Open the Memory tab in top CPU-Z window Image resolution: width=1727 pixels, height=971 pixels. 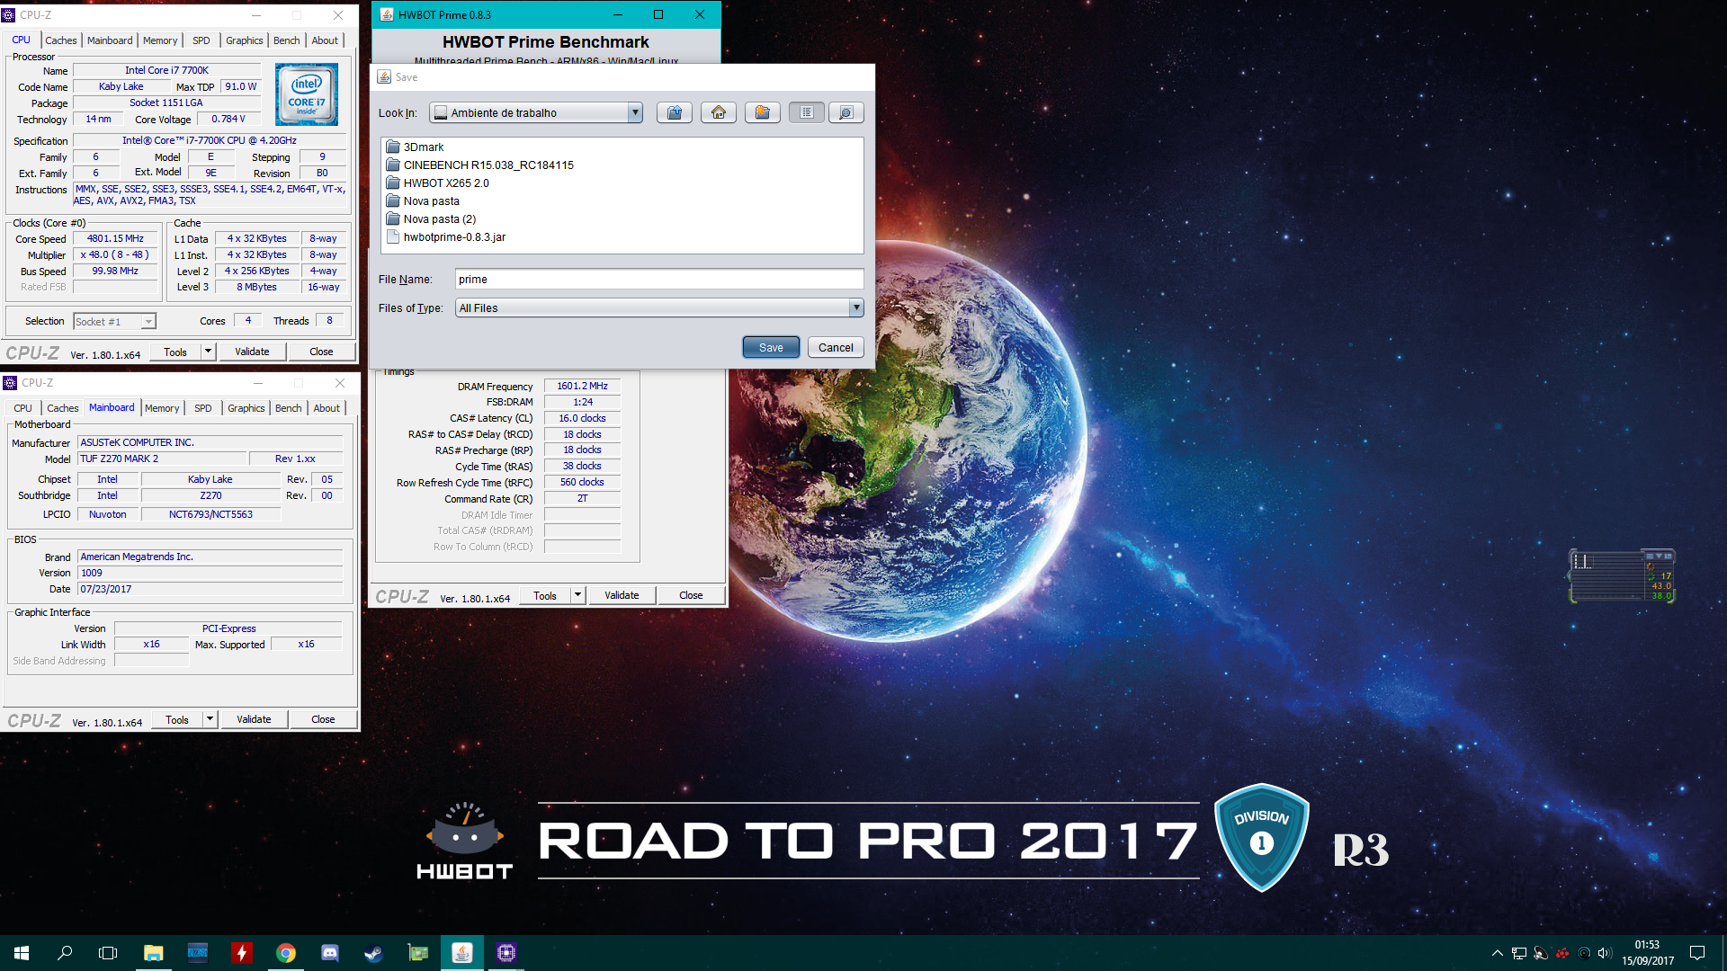pyautogui.click(x=160, y=40)
